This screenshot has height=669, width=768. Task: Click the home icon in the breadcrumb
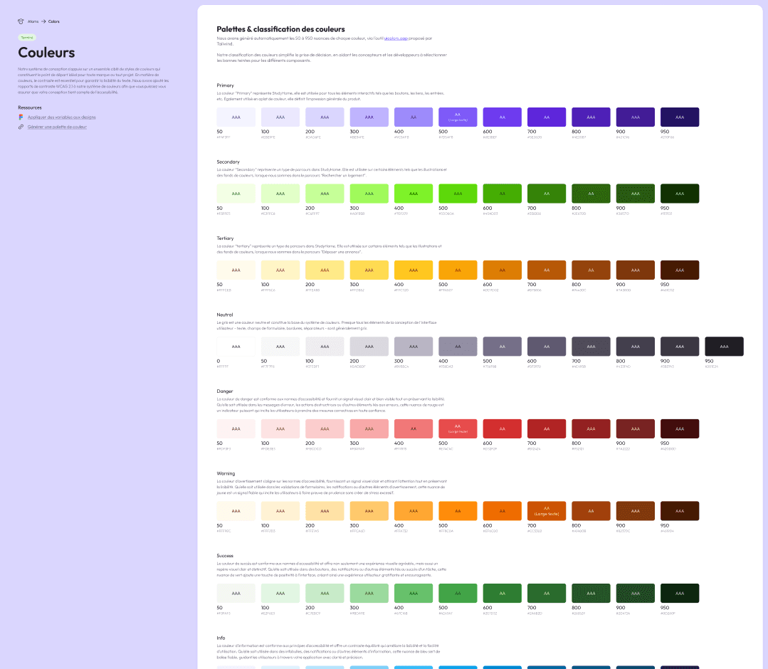click(20, 21)
